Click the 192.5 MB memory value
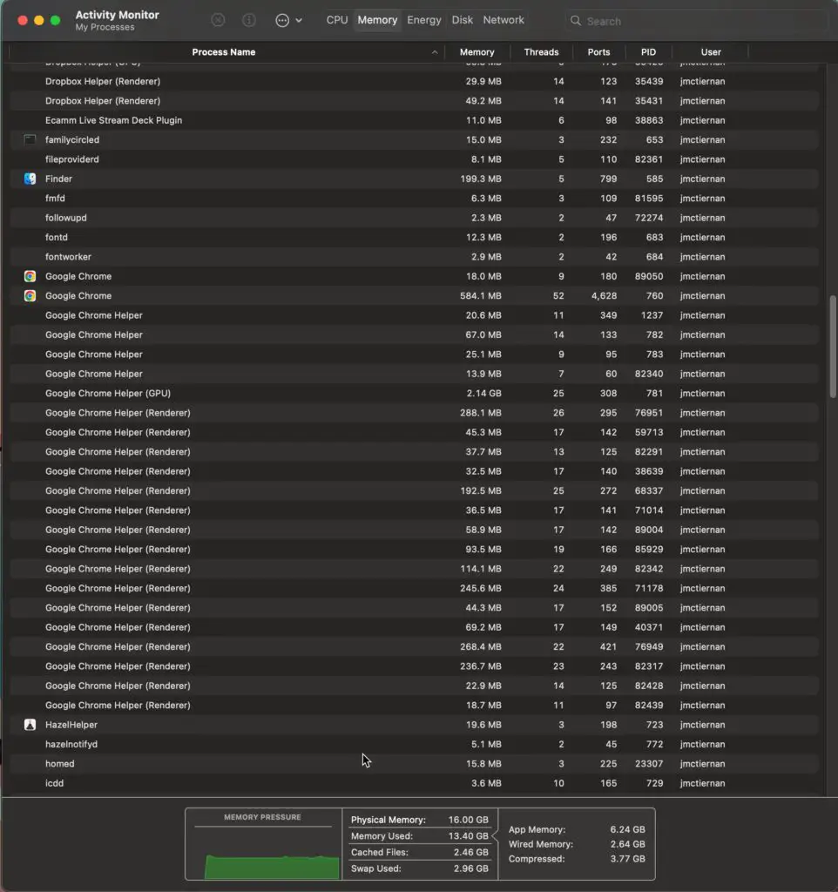 [481, 490]
